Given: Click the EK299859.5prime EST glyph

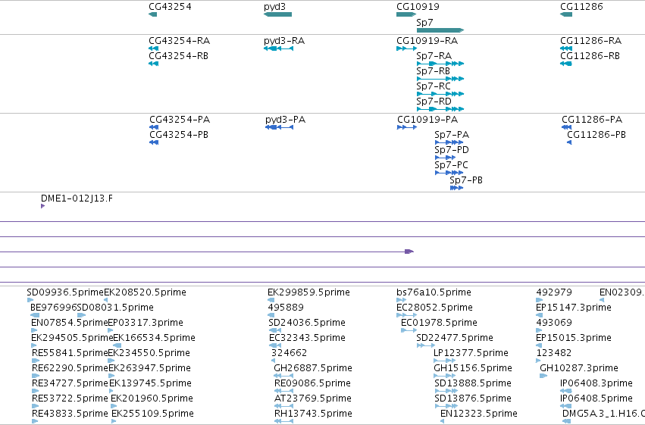Looking at the screenshot, I should 271,300.
